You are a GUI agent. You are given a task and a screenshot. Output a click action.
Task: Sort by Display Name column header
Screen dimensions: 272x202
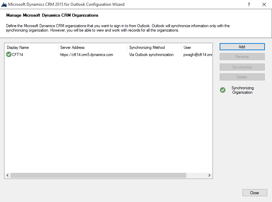(31, 48)
